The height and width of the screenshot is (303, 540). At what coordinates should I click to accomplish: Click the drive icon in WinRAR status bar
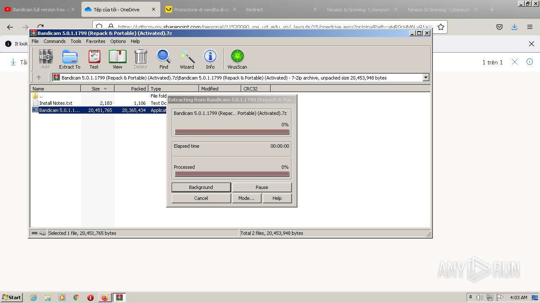click(35, 233)
